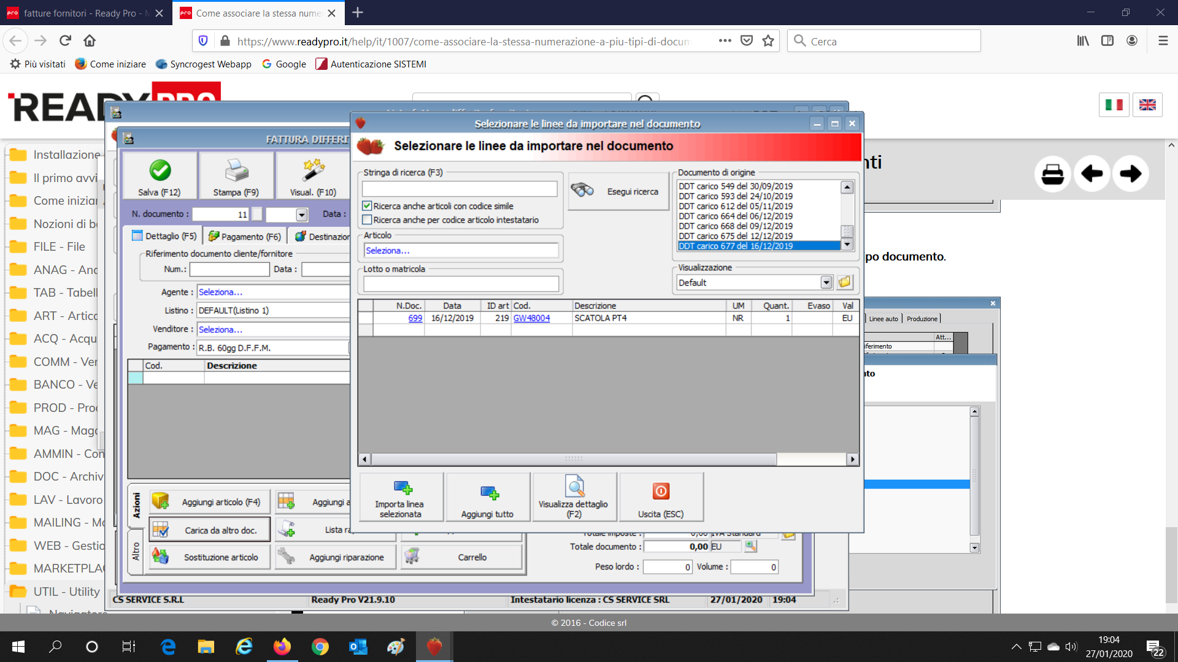Open article code GW48004 link
Viewport: 1178px width, 662px height.
click(531, 318)
